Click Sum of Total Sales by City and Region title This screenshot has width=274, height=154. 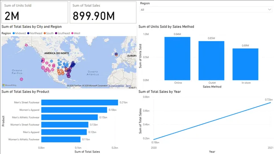coord(32,27)
